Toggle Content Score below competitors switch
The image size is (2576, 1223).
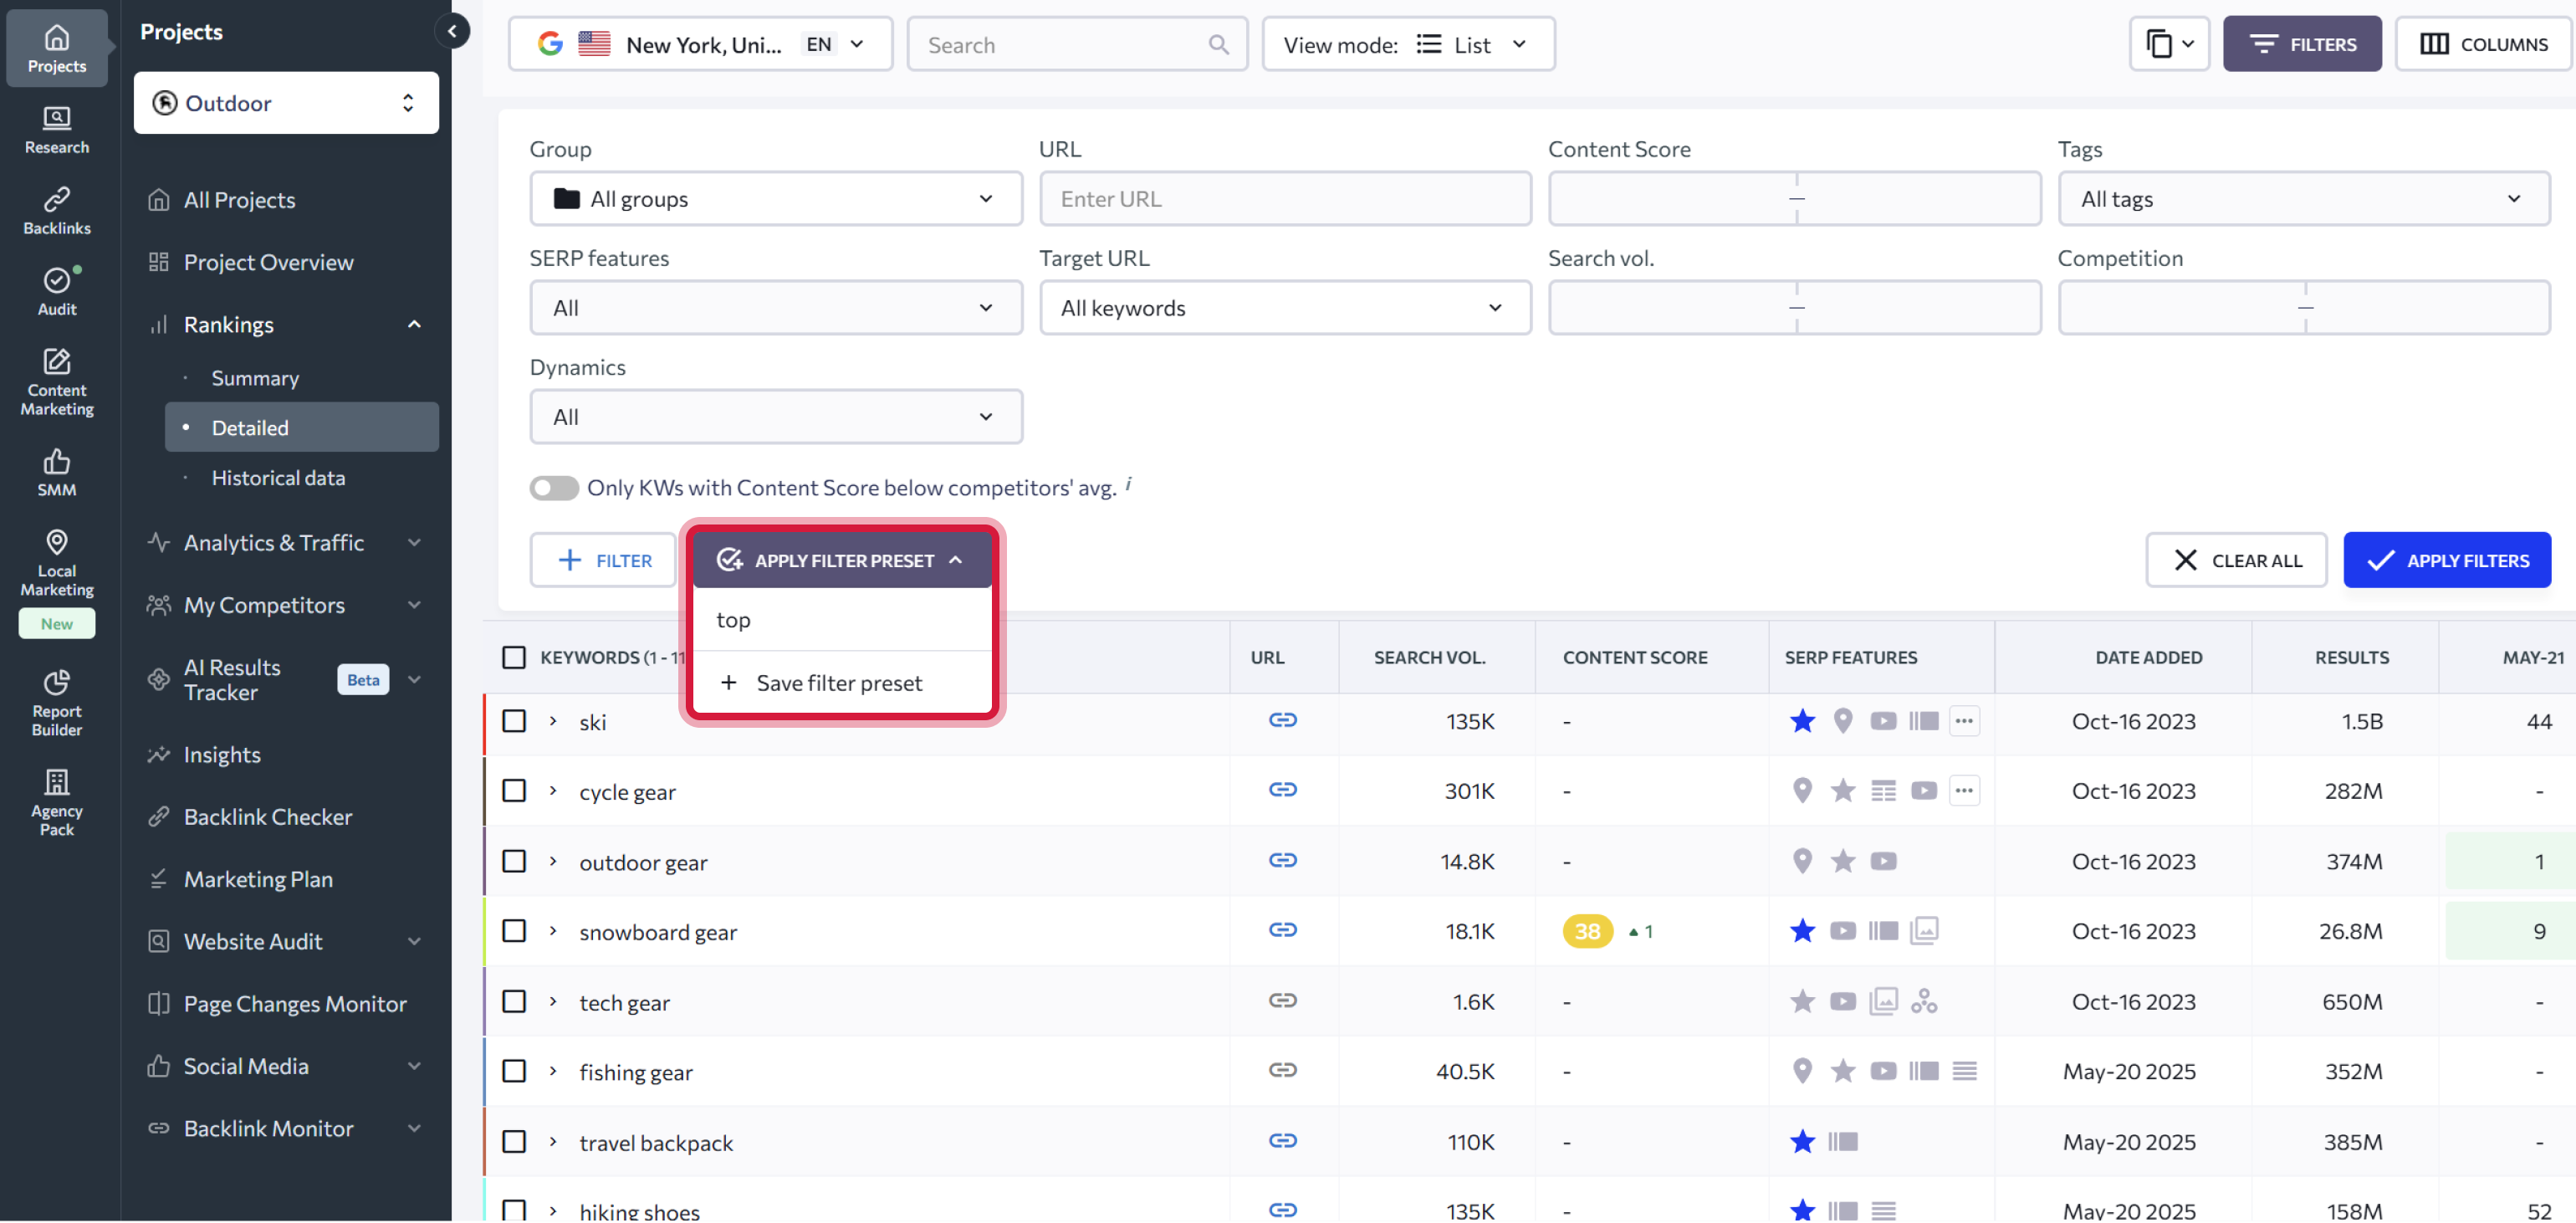[554, 488]
